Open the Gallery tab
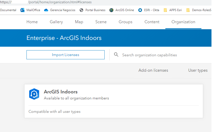Screen dimensions: 213x132 coord(56,22)
